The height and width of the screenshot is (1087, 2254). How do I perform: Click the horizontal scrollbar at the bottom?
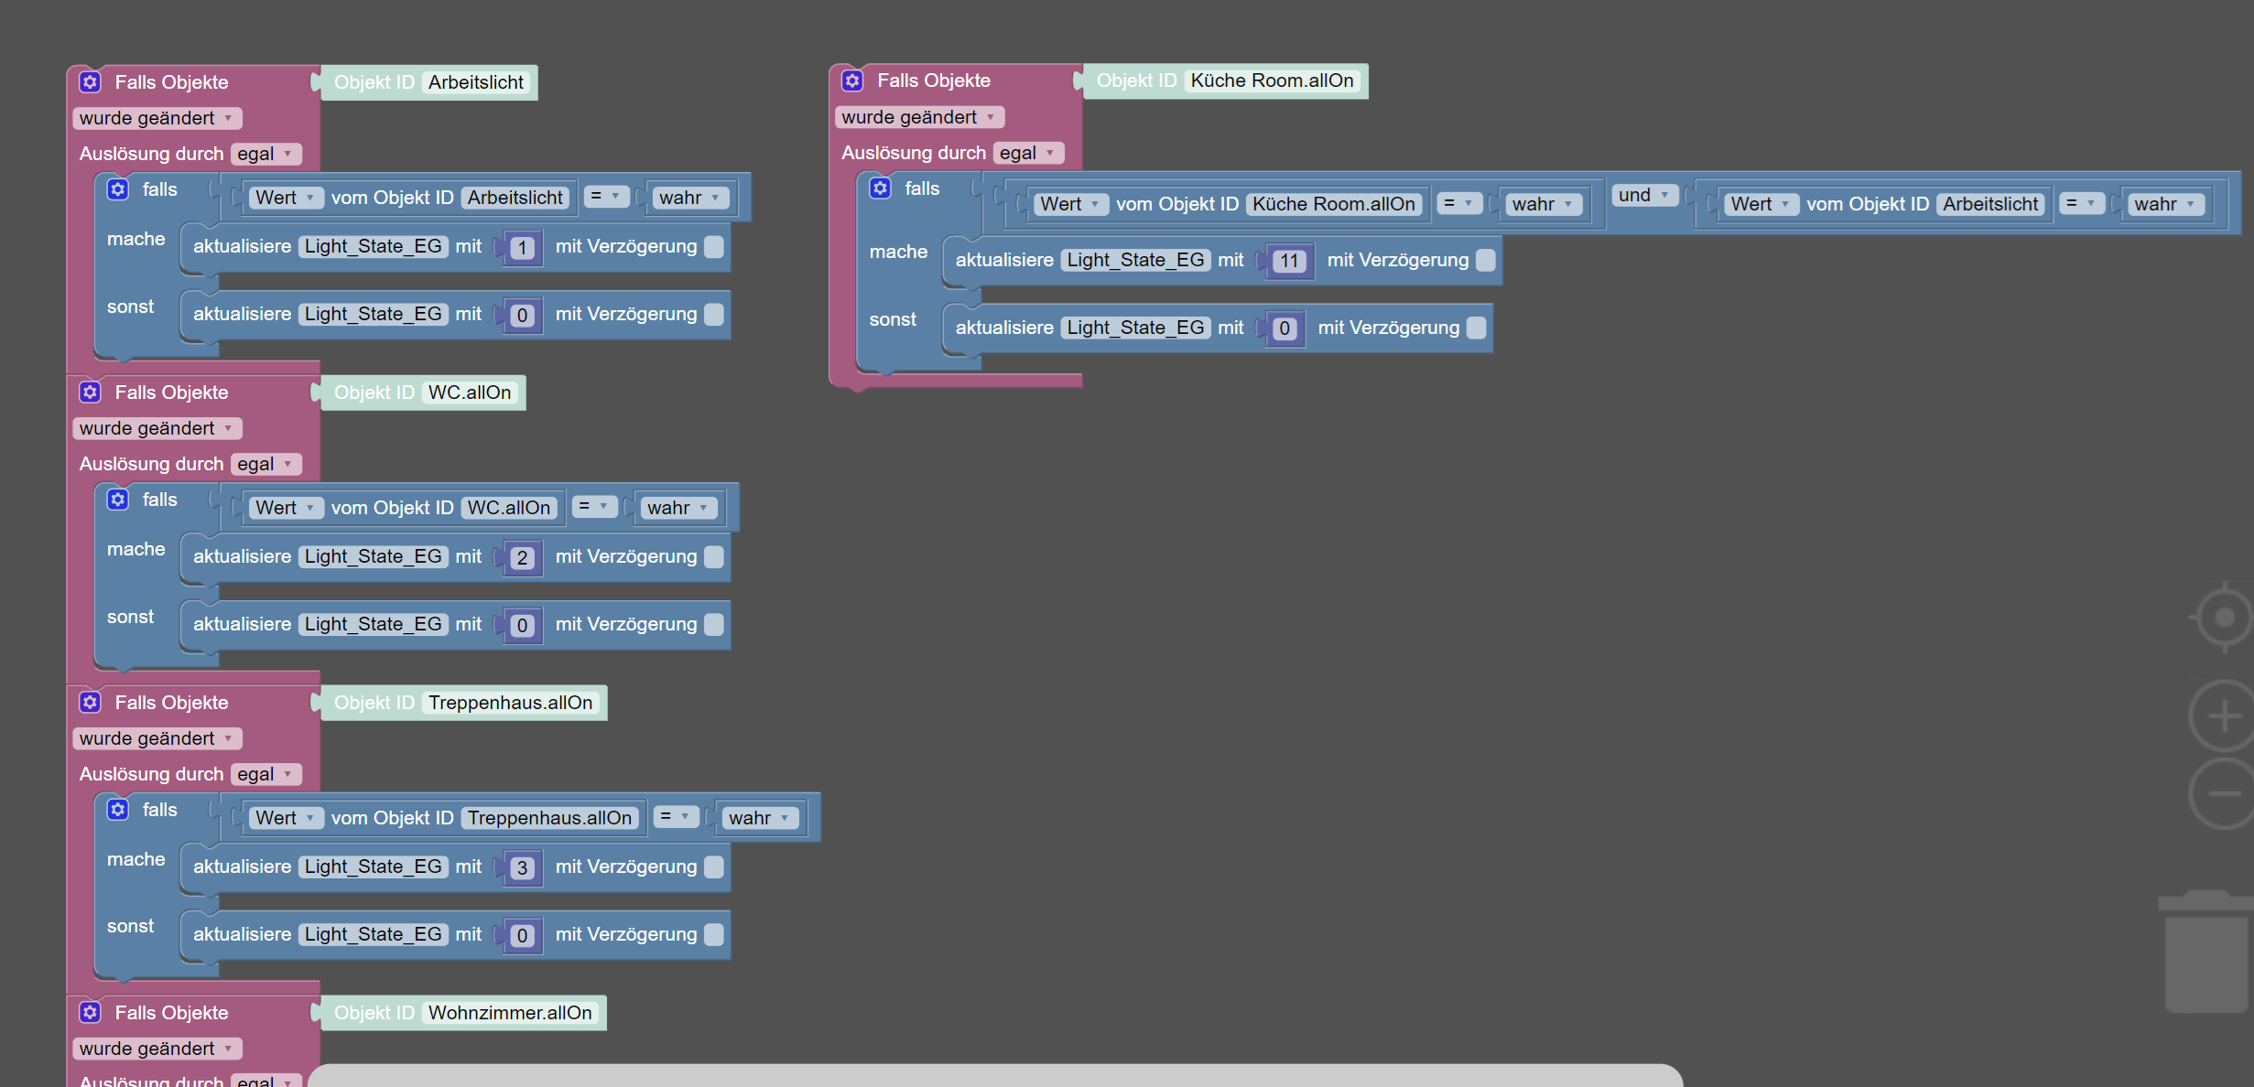995,1076
